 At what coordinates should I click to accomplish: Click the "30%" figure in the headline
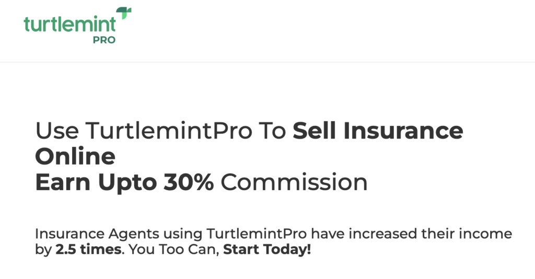(x=189, y=182)
